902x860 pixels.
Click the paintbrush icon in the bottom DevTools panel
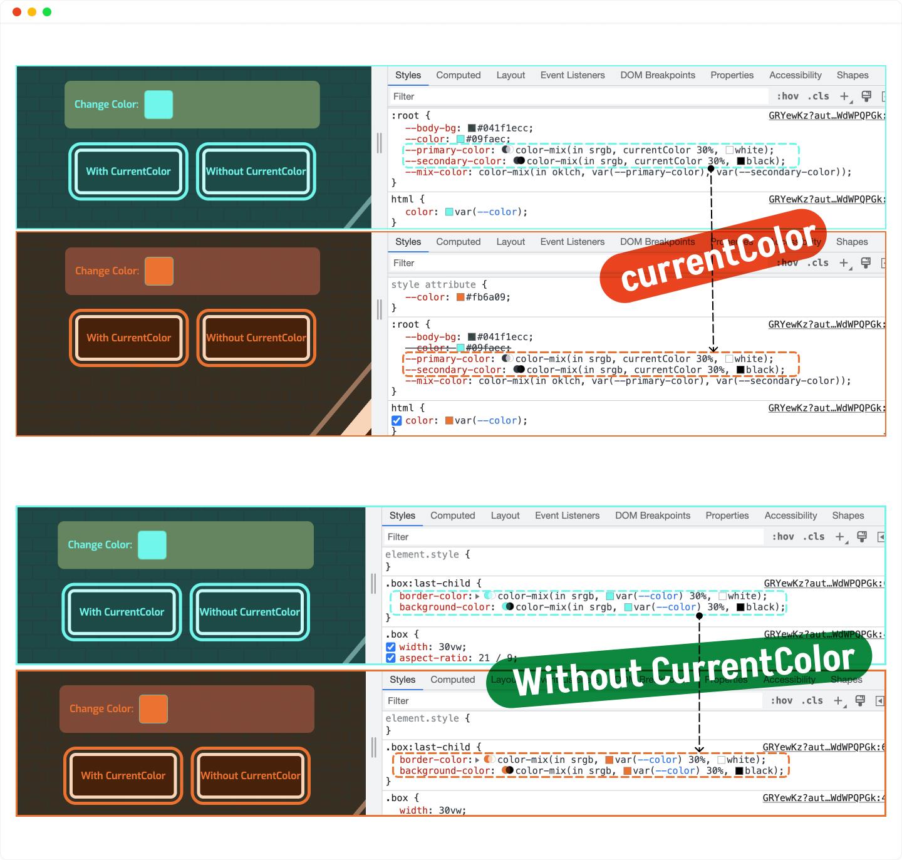(x=860, y=701)
